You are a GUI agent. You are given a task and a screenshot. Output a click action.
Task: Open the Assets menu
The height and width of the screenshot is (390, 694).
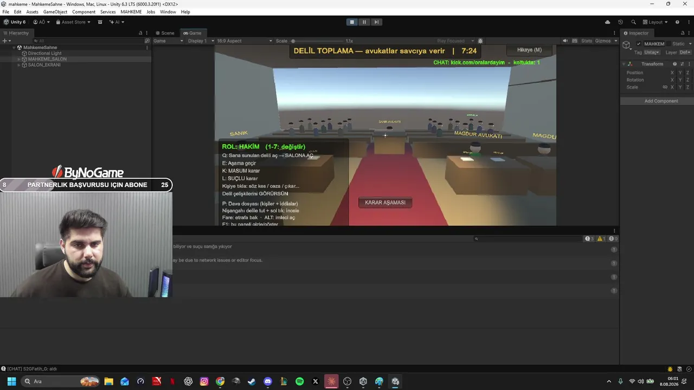[32, 12]
